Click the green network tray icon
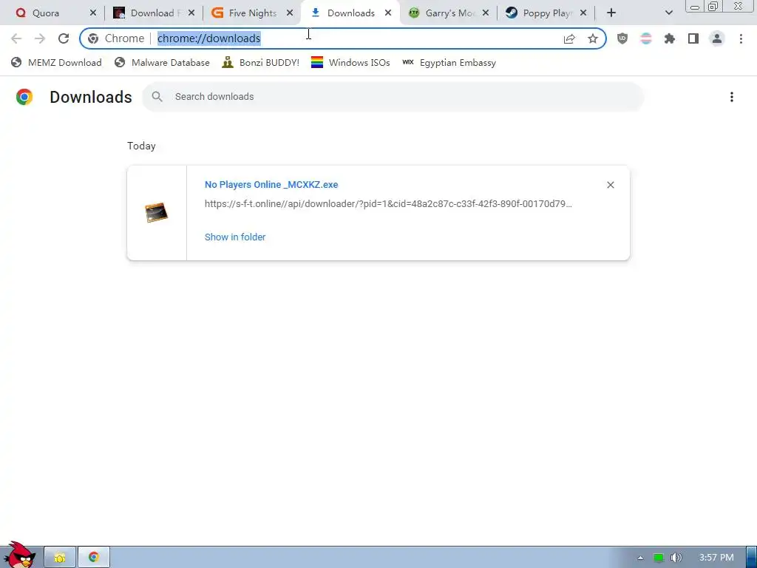757x568 pixels. click(x=658, y=558)
